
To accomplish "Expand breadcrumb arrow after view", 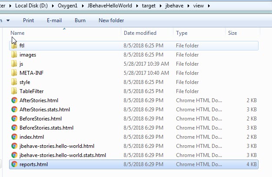I will click(x=209, y=6).
